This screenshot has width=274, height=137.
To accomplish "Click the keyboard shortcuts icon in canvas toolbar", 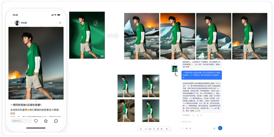I will tap(167, 129).
